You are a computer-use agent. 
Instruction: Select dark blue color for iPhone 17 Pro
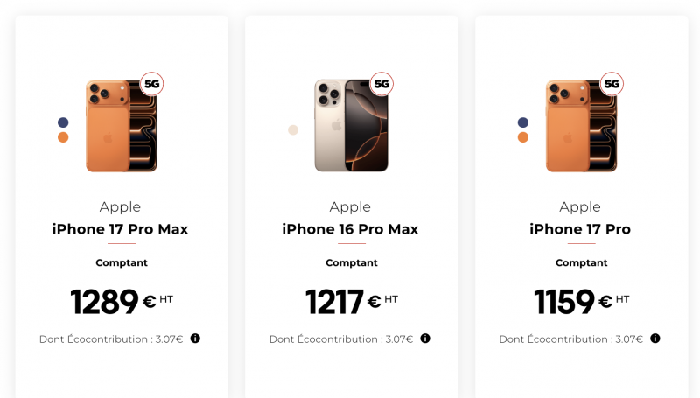pyautogui.click(x=523, y=122)
